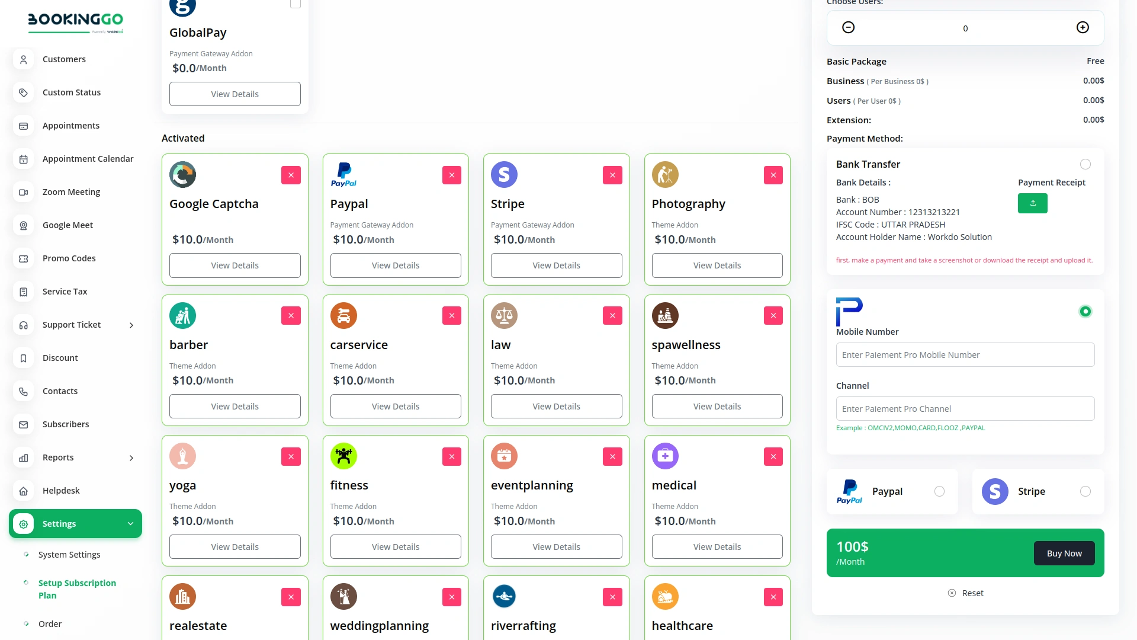Click the payment receipt upload icon
Screen dimensions: 1137x640
[x=1033, y=203]
